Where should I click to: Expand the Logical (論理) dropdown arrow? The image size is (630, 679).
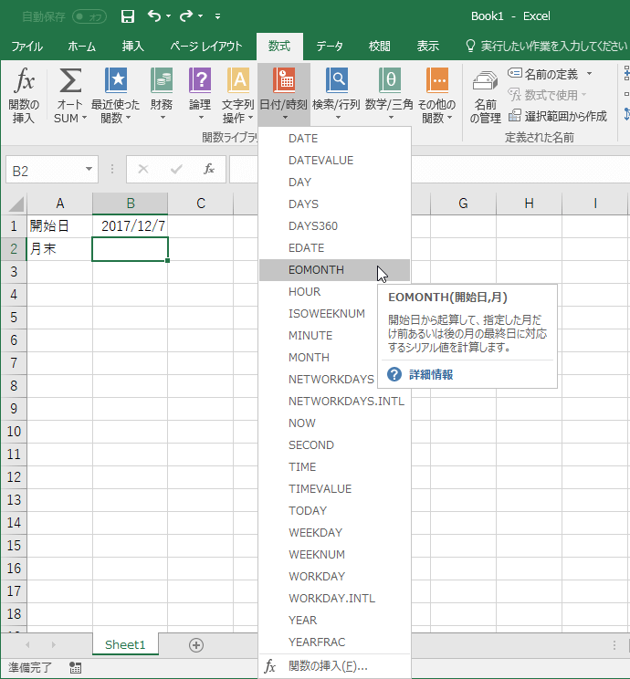pos(201,118)
